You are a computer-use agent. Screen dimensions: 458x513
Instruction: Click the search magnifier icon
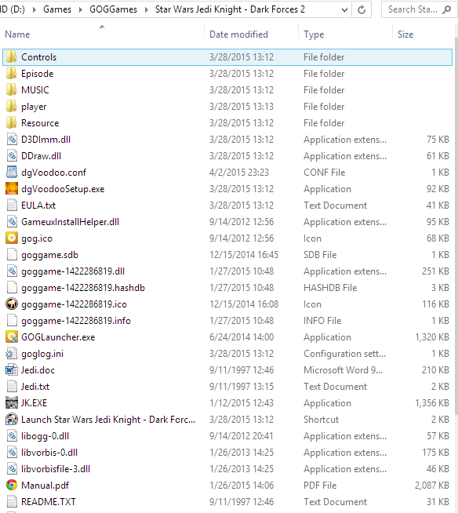pos(446,10)
